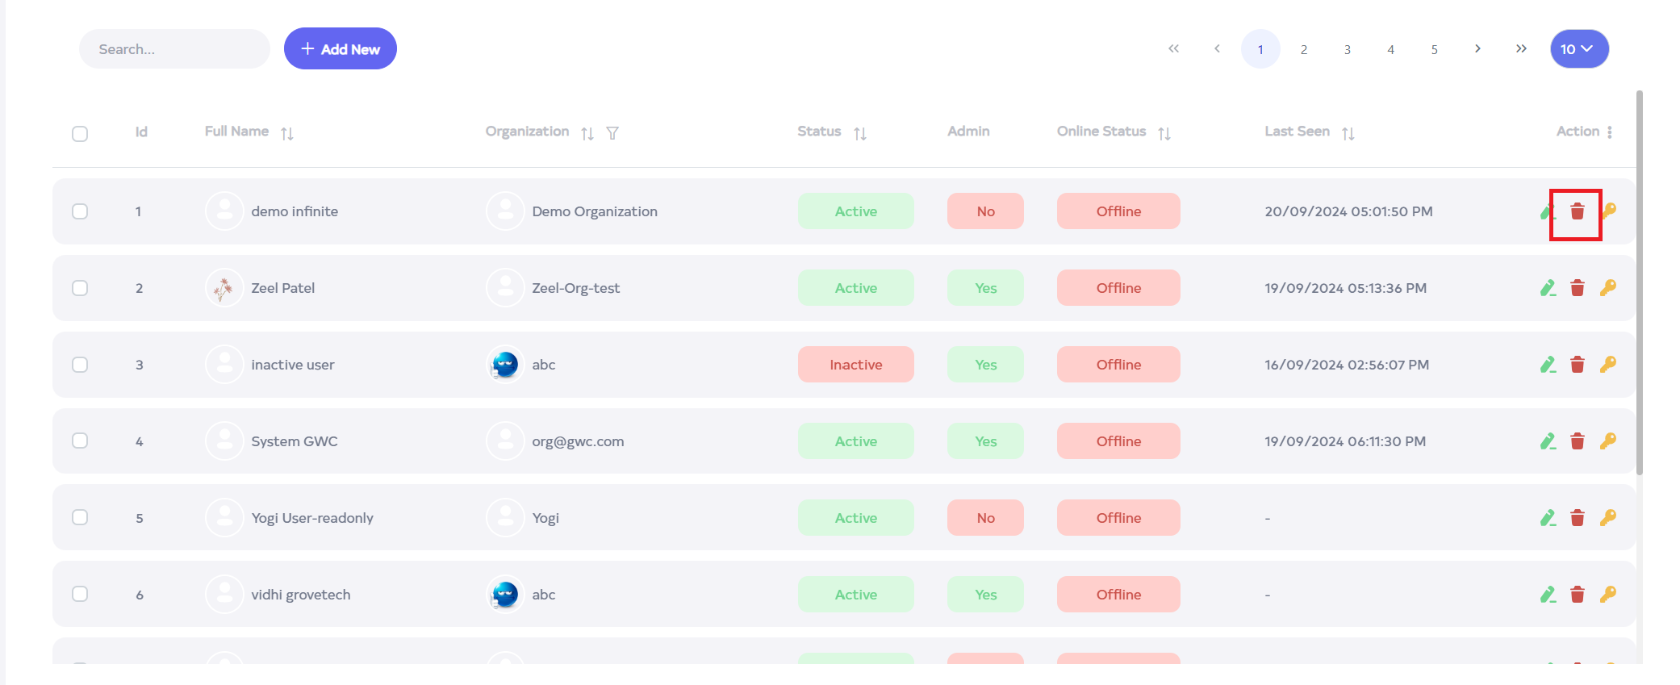Click key icon for vidhi grovetech
Image resolution: width=1680 pixels, height=685 pixels.
coord(1607,595)
